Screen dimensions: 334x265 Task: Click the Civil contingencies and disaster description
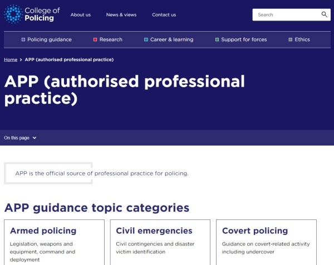pos(155,248)
